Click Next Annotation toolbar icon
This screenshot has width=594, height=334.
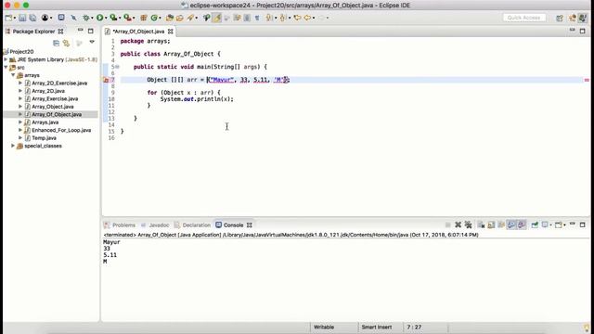pyautogui.click(x=269, y=18)
